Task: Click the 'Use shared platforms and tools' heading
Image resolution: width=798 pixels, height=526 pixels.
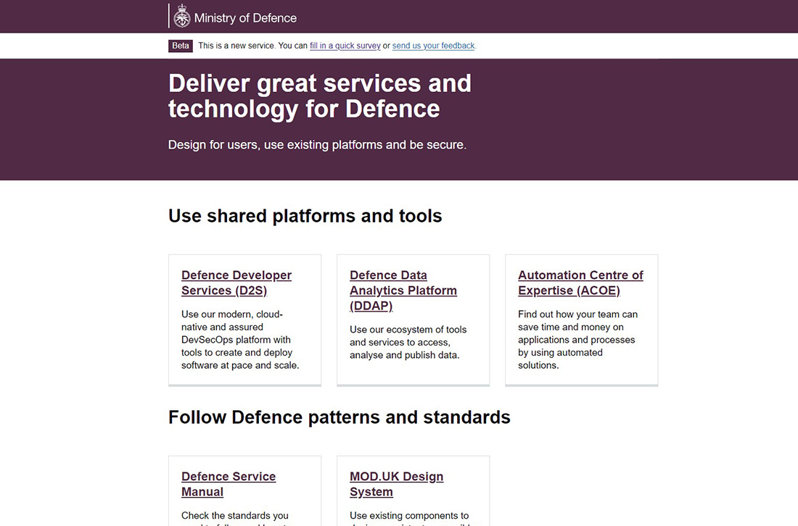Action: click(x=305, y=216)
